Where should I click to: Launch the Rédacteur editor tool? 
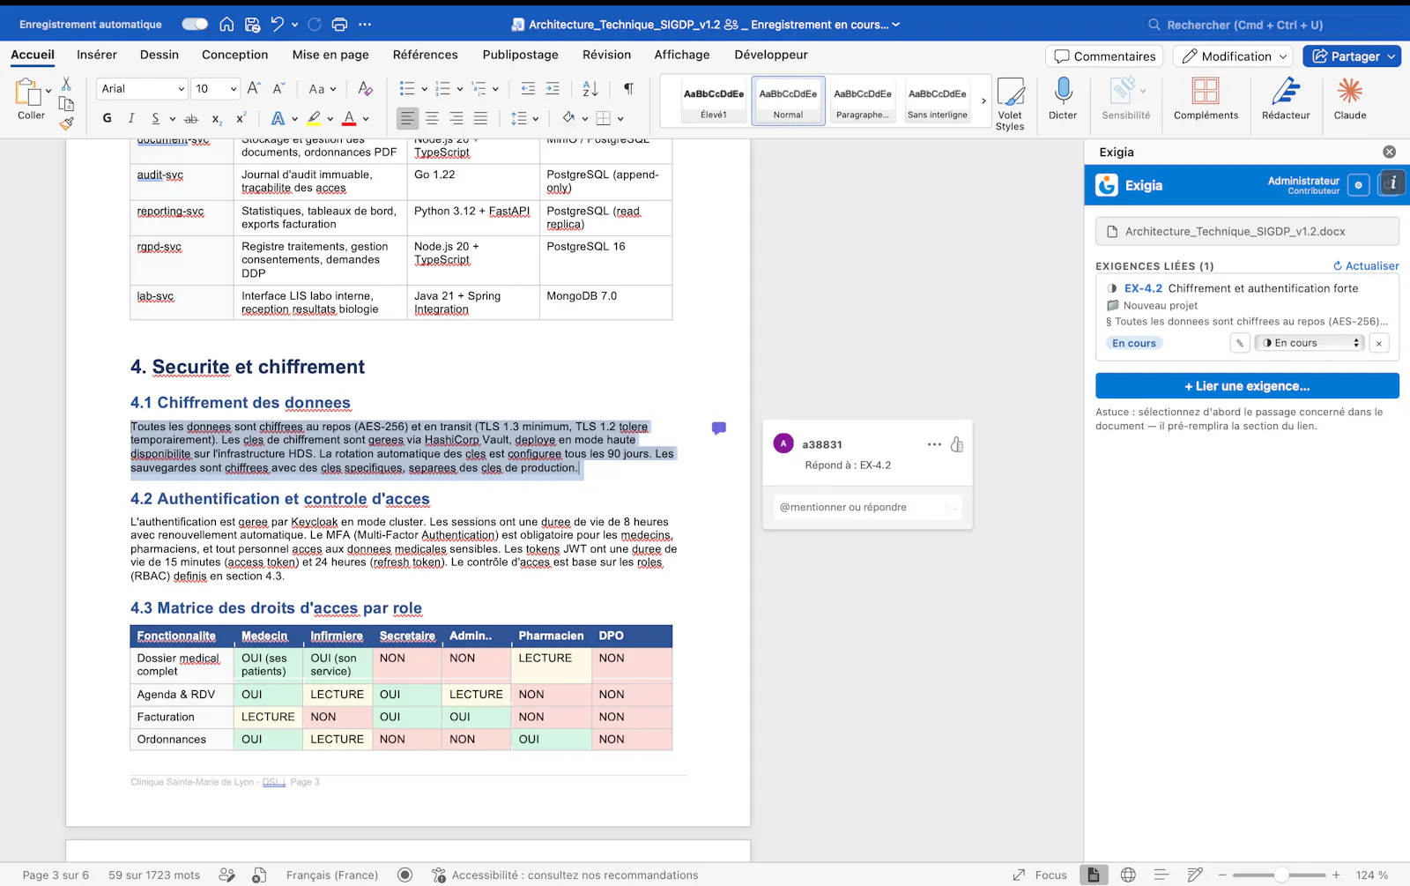(1286, 99)
